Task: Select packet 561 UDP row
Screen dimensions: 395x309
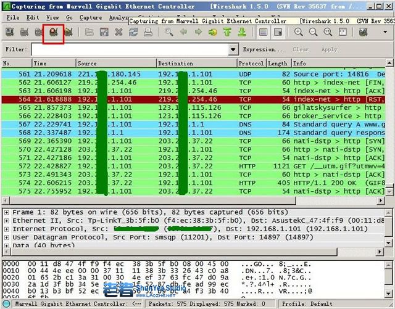Action: click(193, 74)
